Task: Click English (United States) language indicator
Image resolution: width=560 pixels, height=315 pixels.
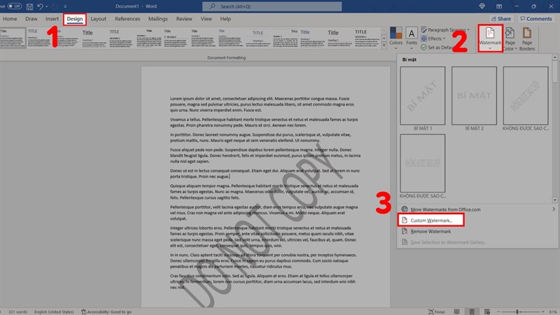Action: [x=54, y=311]
